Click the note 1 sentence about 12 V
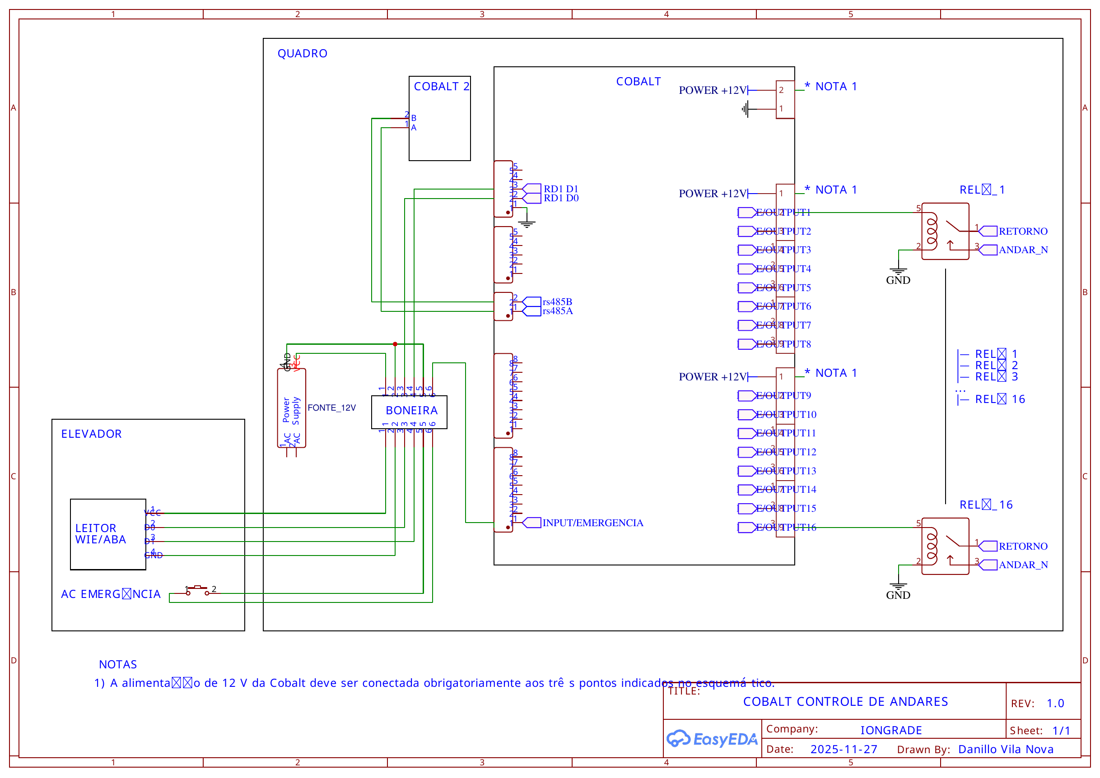This screenshot has width=1100, height=778. tap(434, 683)
